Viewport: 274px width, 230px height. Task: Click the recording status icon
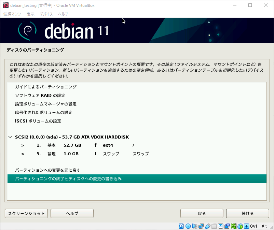coord(227,226)
